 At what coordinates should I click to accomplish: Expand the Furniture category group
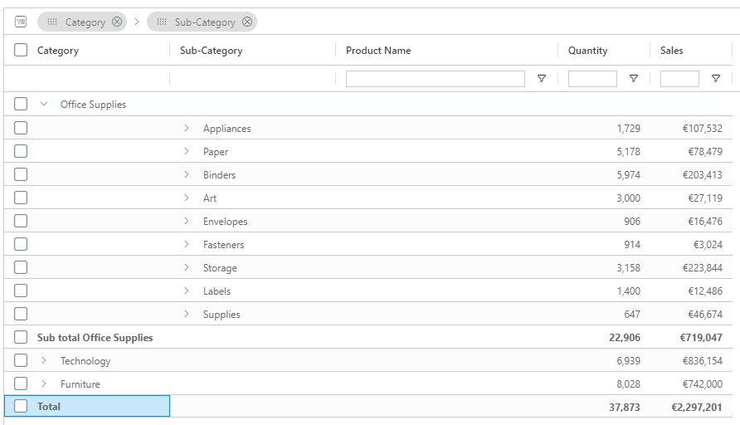[x=44, y=383]
